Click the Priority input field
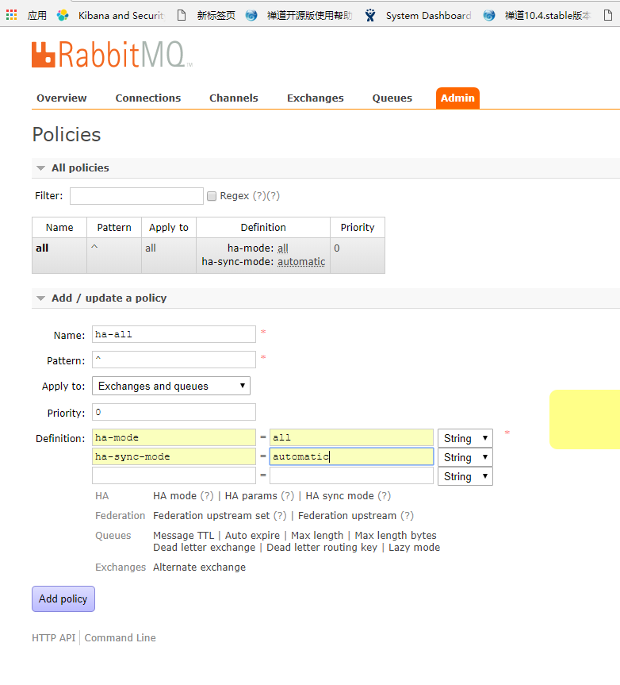 pos(174,412)
